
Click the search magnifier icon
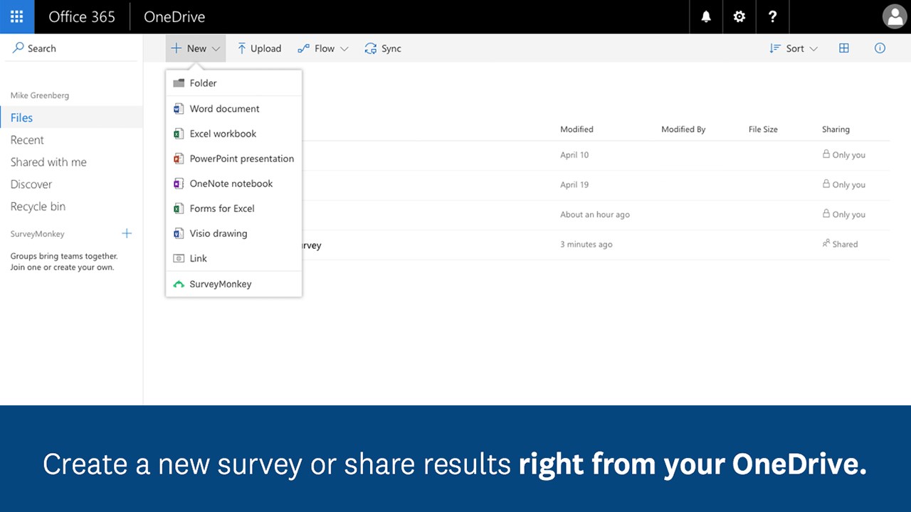coord(19,48)
